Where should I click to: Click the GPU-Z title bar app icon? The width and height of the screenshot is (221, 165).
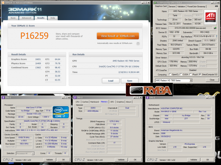(x=155, y=3)
